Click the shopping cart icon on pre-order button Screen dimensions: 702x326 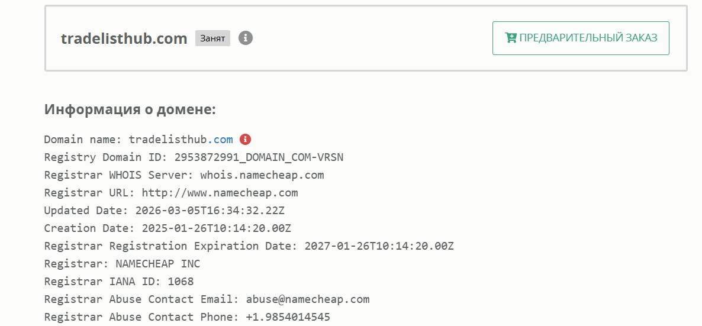click(x=510, y=38)
